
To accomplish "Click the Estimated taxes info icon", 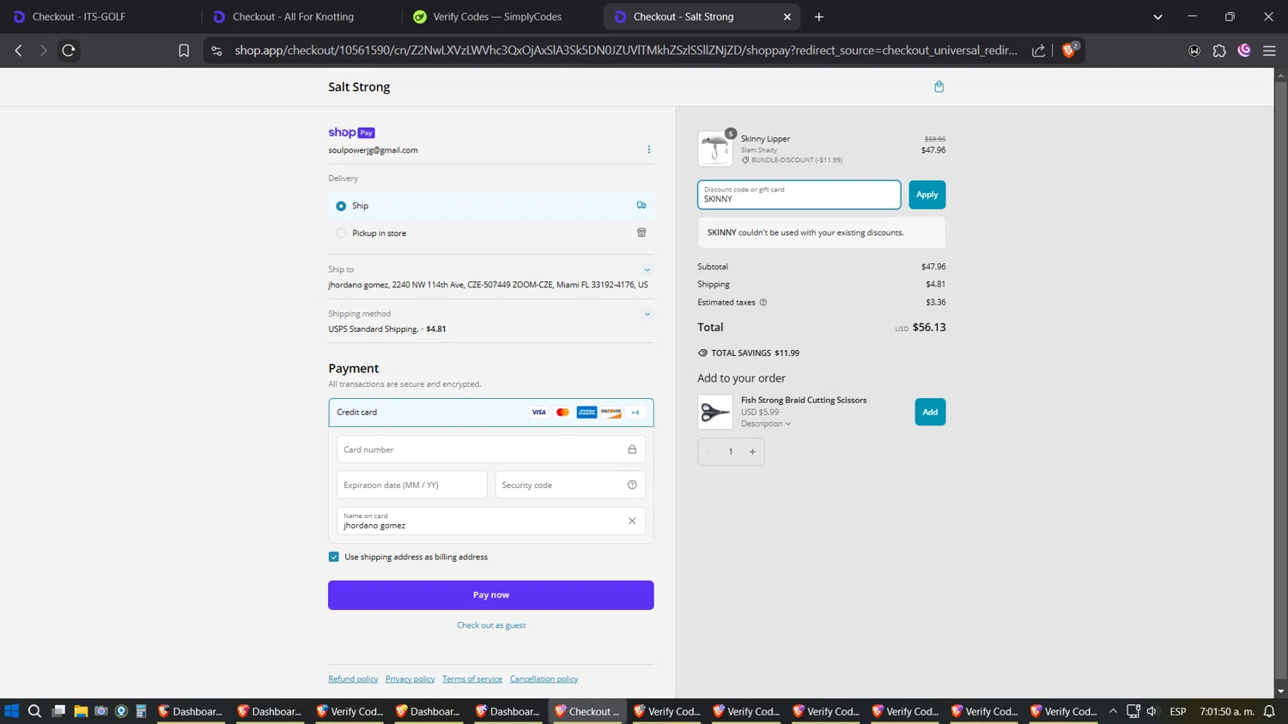I will coord(762,302).
